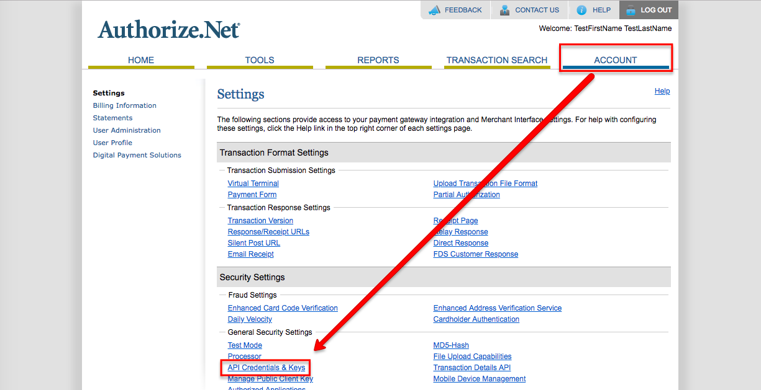Open the Receipt Page link

click(x=456, y=221)
